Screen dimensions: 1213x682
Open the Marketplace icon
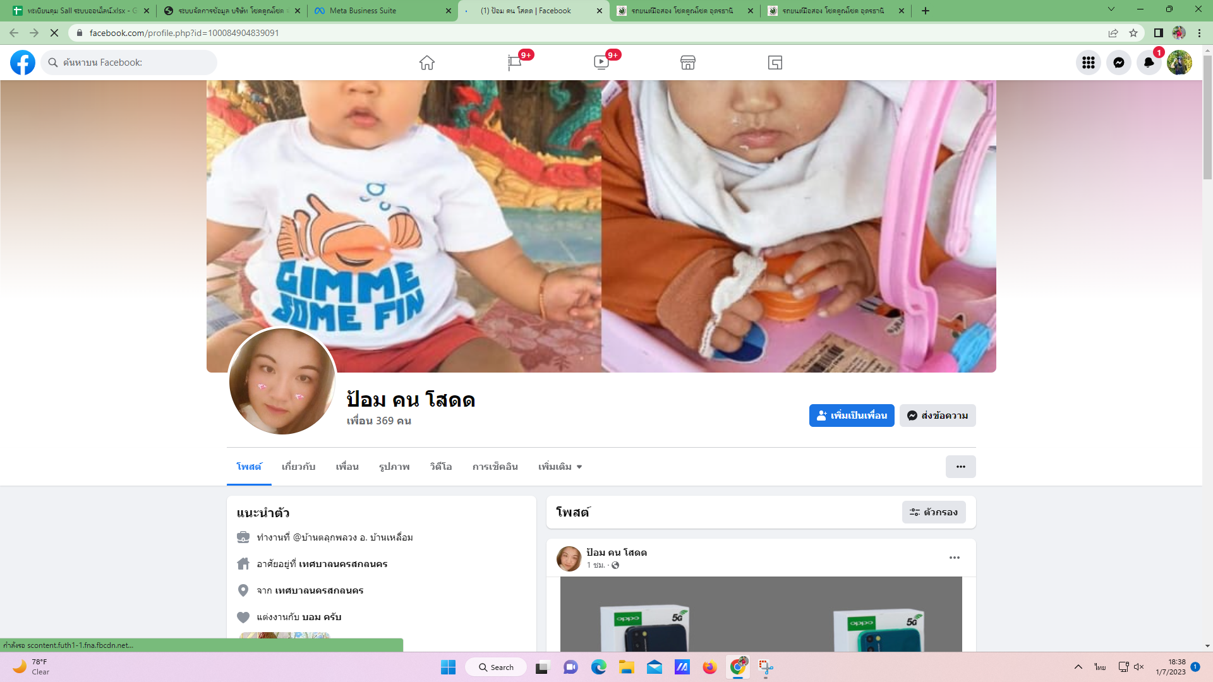coord(688,63)
